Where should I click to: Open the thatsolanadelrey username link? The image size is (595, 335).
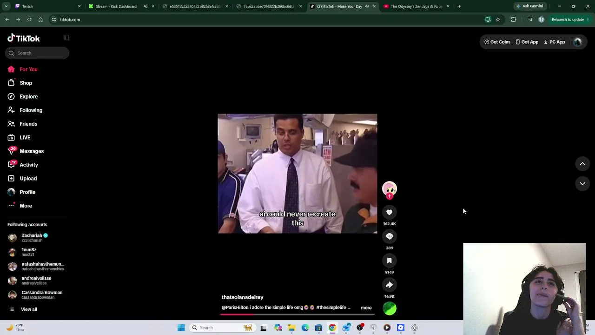(x=243, y=297)
